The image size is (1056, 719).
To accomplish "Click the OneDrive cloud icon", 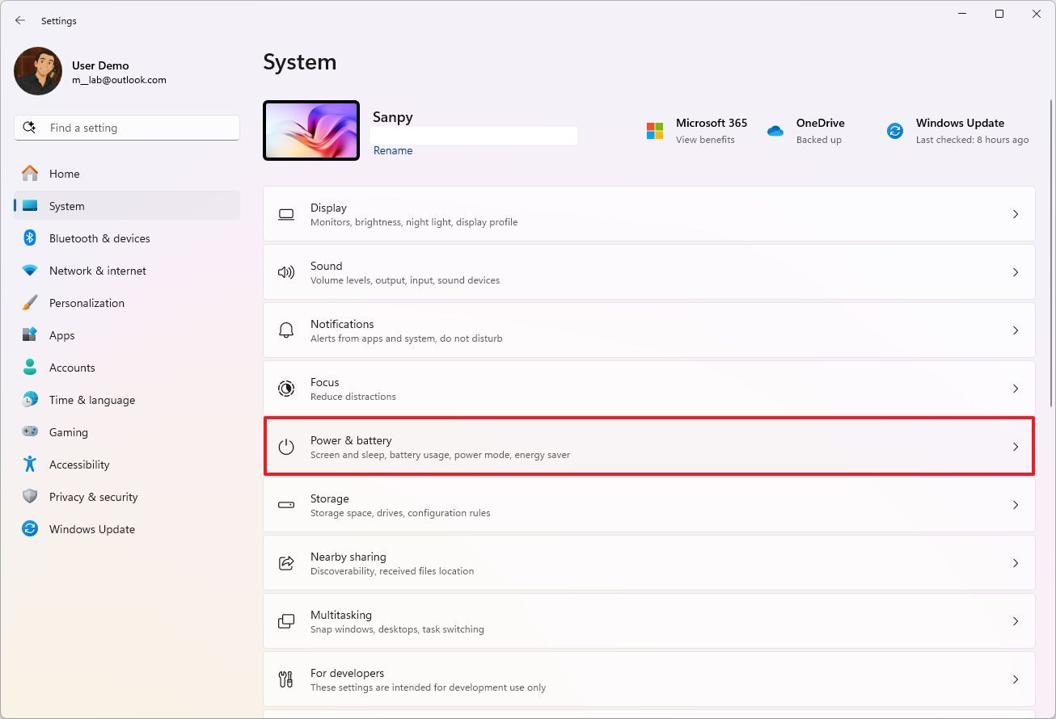I will pos(775,131).
